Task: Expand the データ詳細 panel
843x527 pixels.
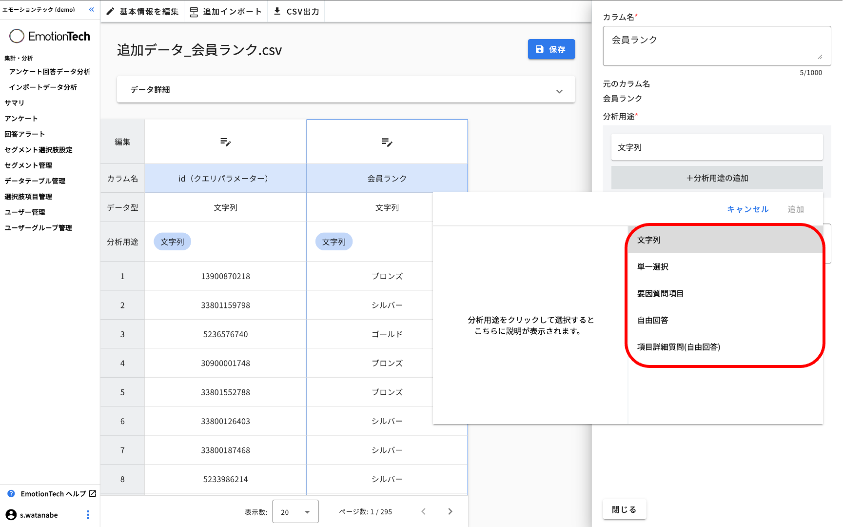Action: click(346, 90)
